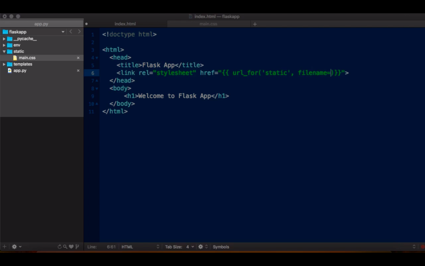The height and width of the screenshot is (266, 425).
Task: Click the templates folder icon
Action: (10, 64)
